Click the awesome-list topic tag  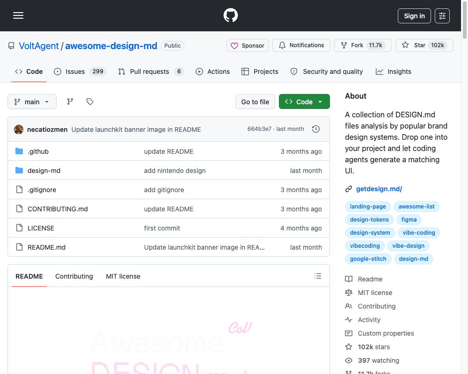(x=417, y=206)
